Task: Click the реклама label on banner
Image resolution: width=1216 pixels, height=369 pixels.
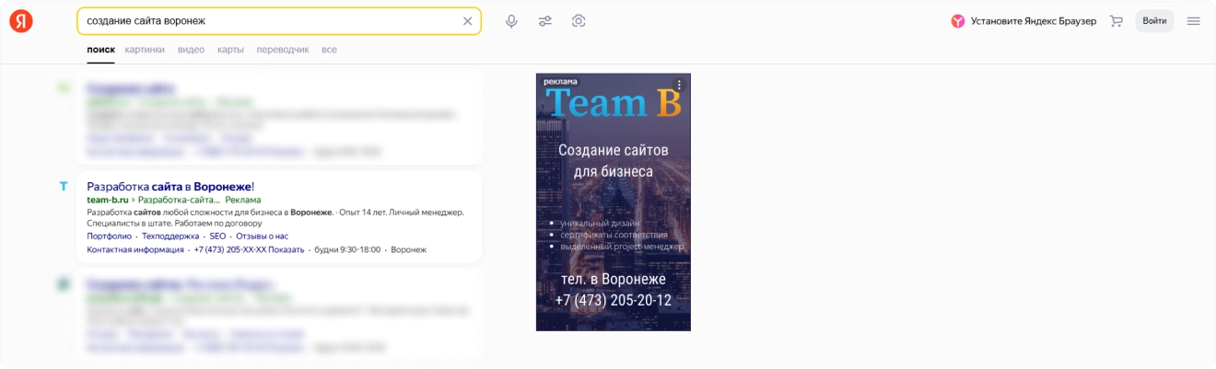Action: click(560, 82)
